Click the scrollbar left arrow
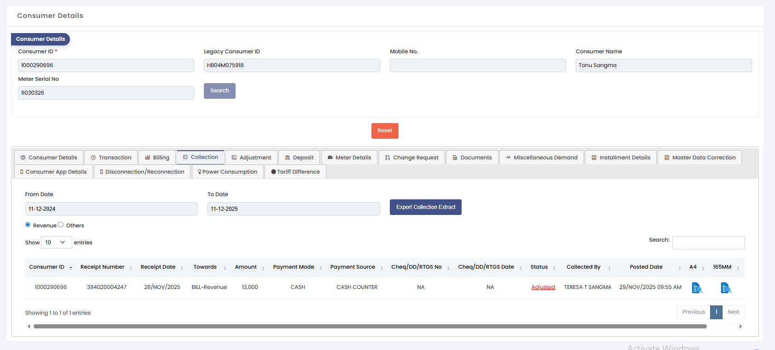The image size is (775, 350). pyautogui.click(x=29, y=327)
